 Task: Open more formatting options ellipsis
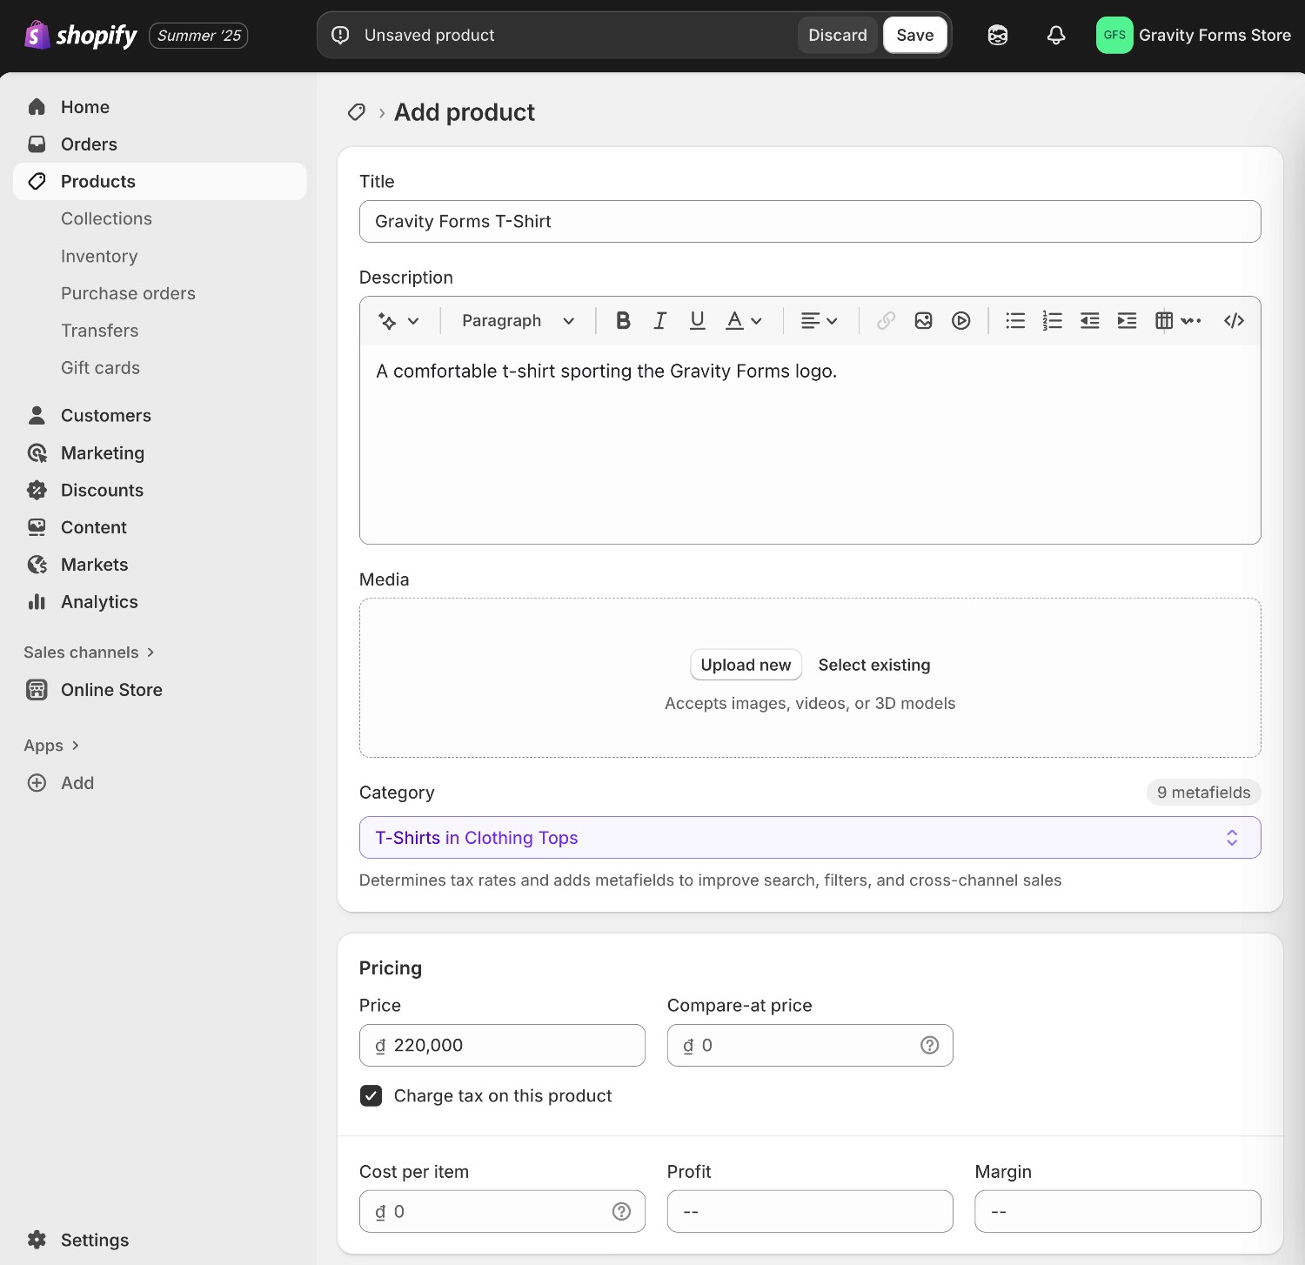1191,321
